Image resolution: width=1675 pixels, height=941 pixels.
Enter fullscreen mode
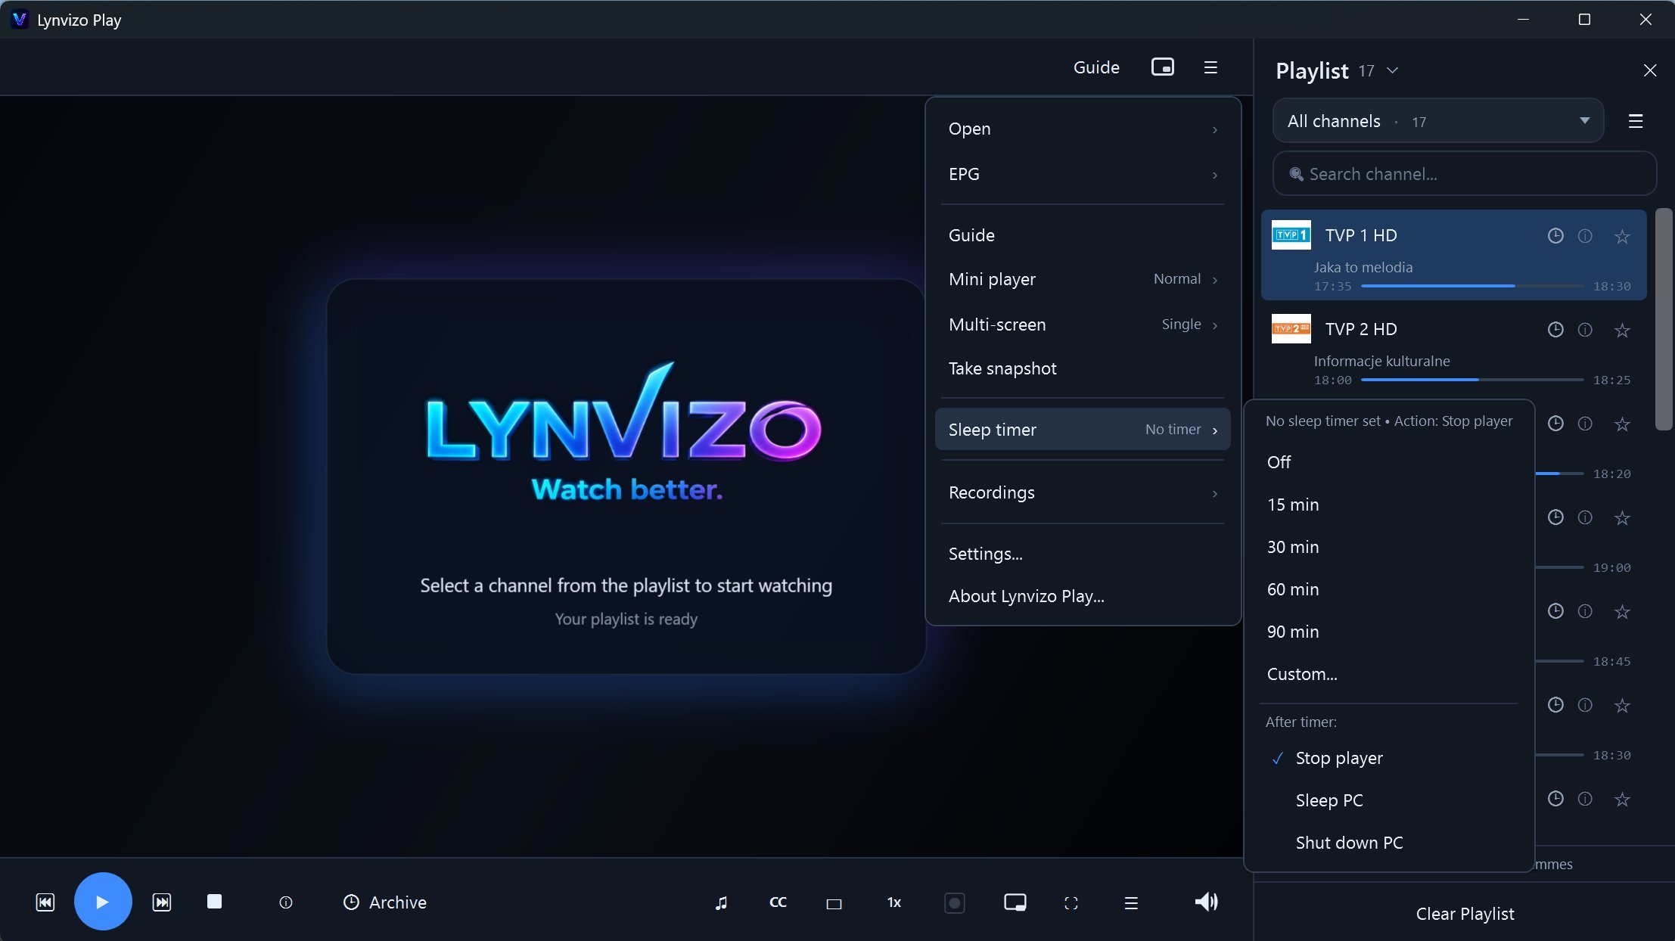(x=1071, y=902)
